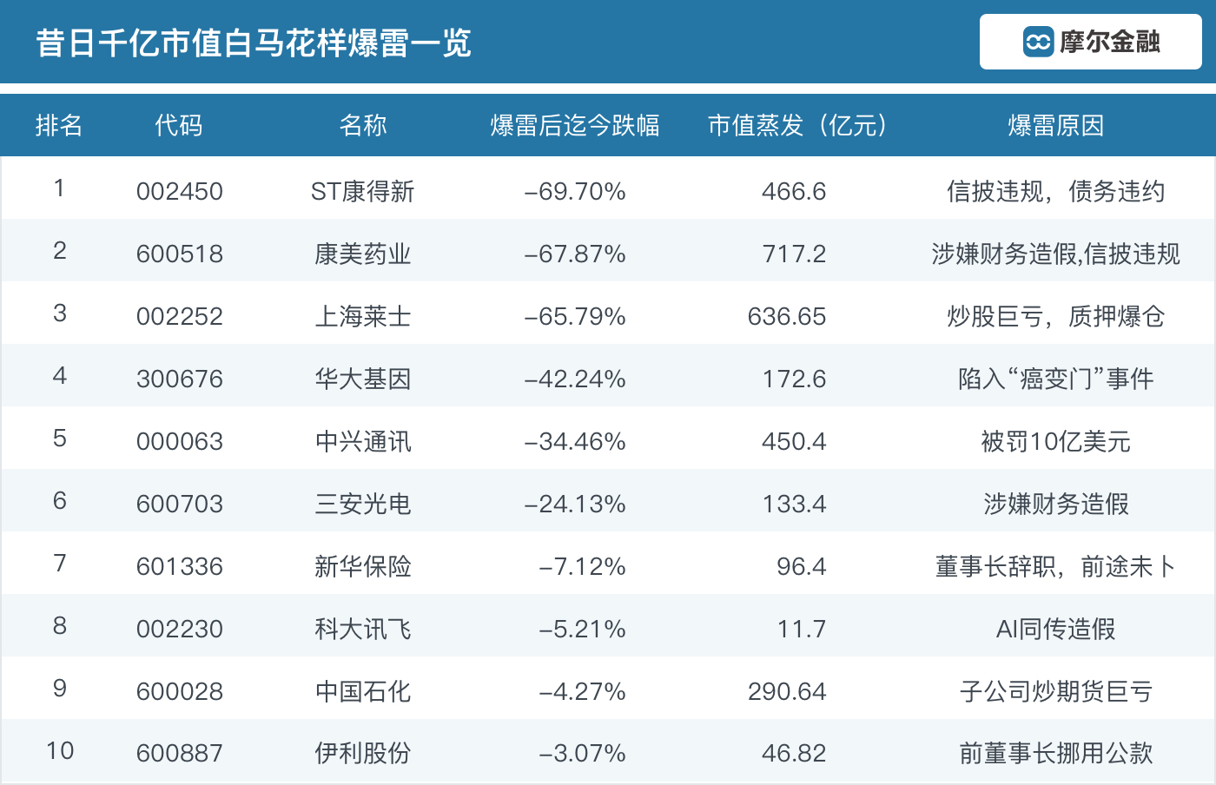1216x785 pixels.
Task: Open stock code 300676
Action: (x=180, y=379)
